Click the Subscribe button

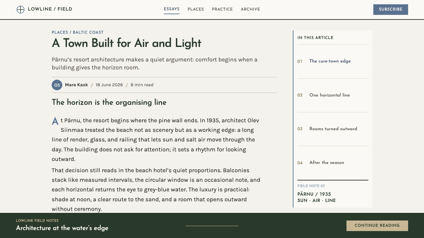391,10
